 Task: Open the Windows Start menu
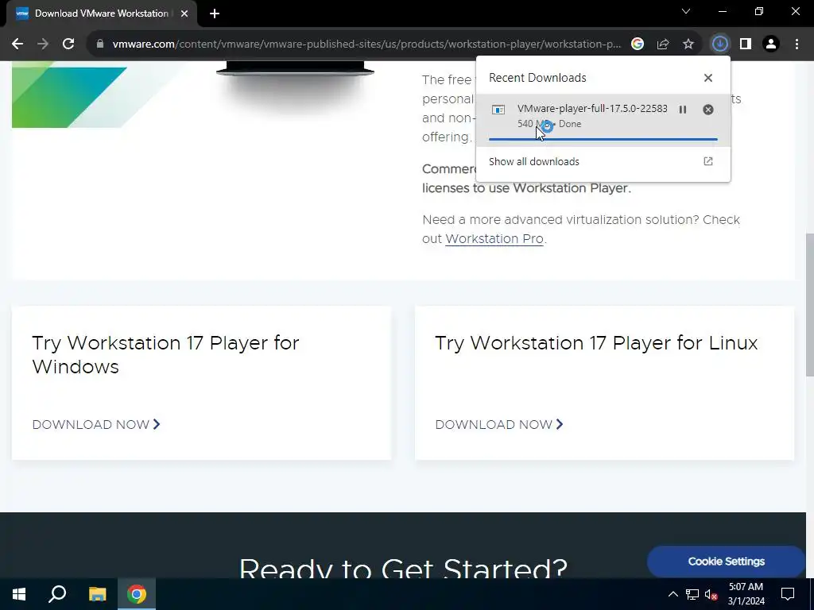(x=19, y=594)
